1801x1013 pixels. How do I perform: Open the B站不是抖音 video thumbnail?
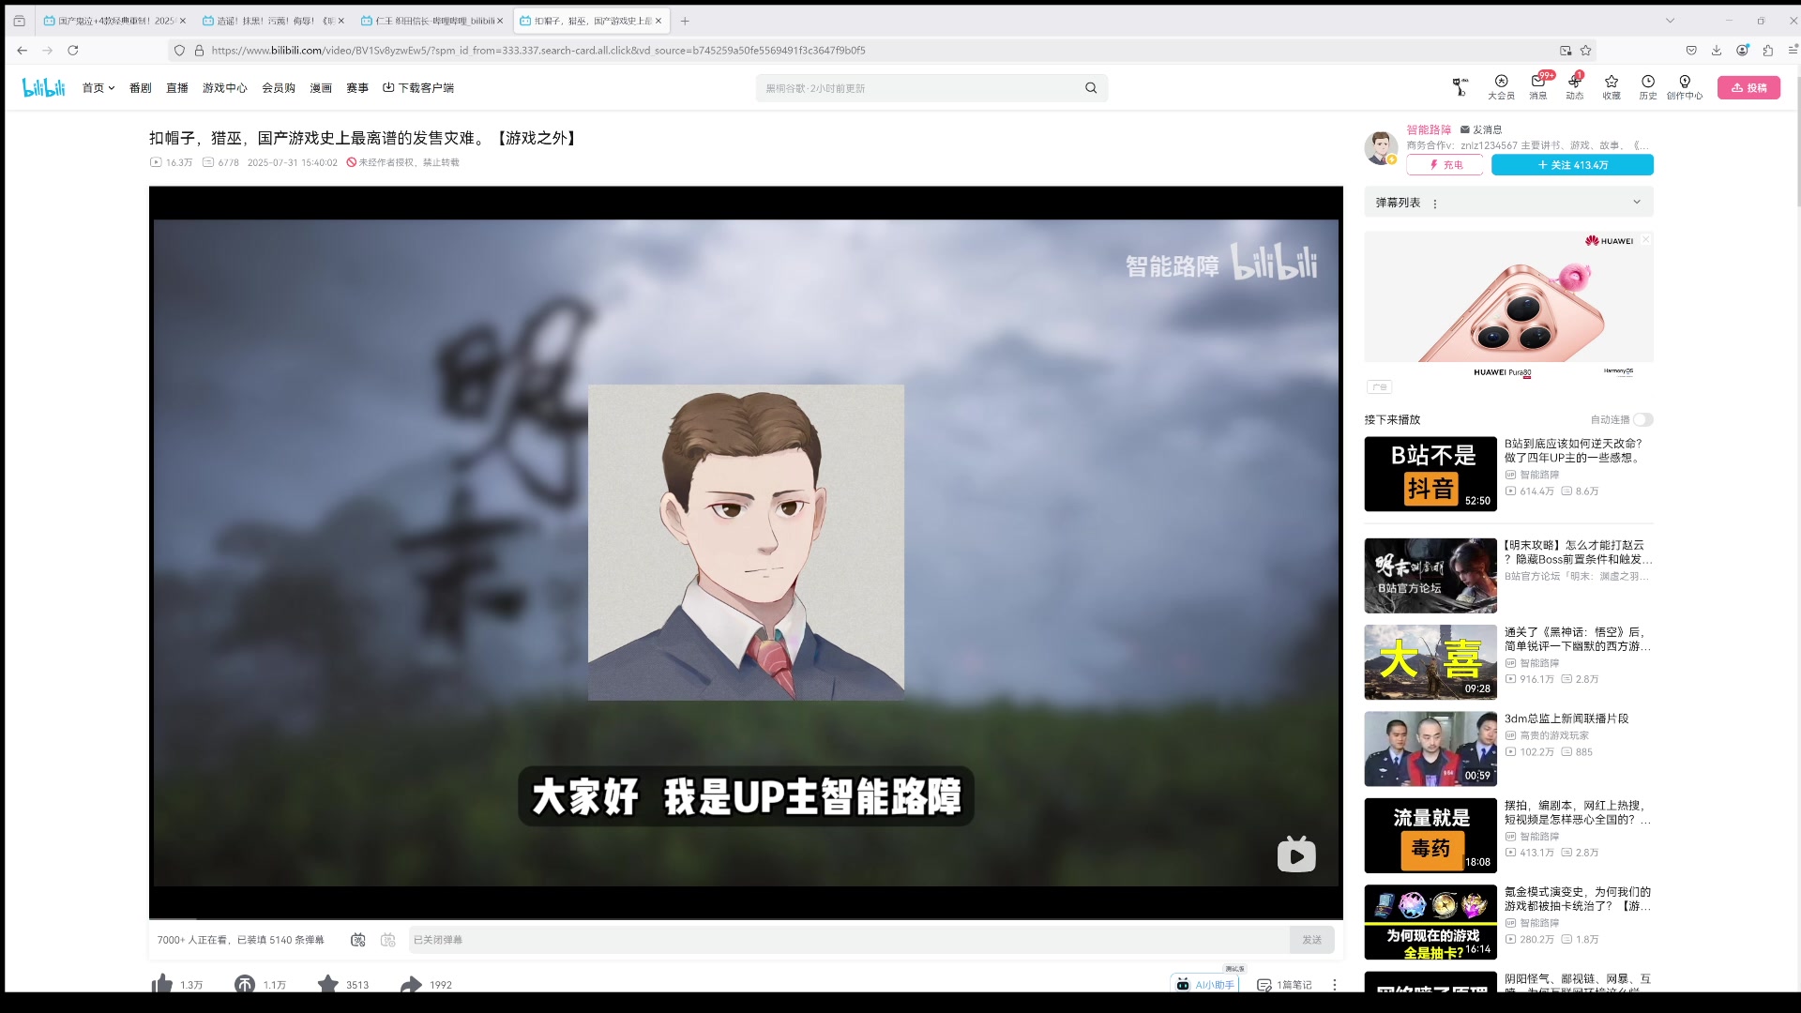click(1430, 474)
